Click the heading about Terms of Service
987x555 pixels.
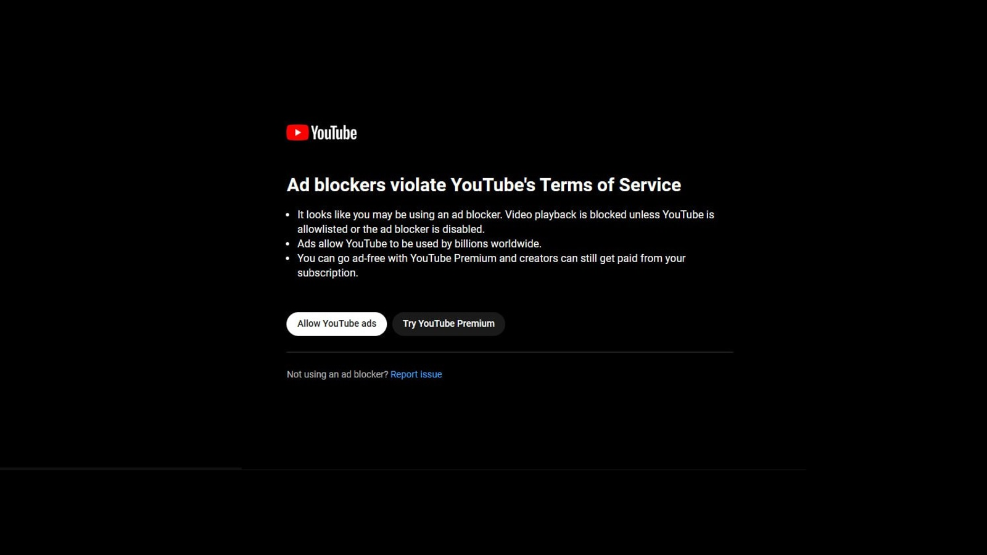pos(484,185)
